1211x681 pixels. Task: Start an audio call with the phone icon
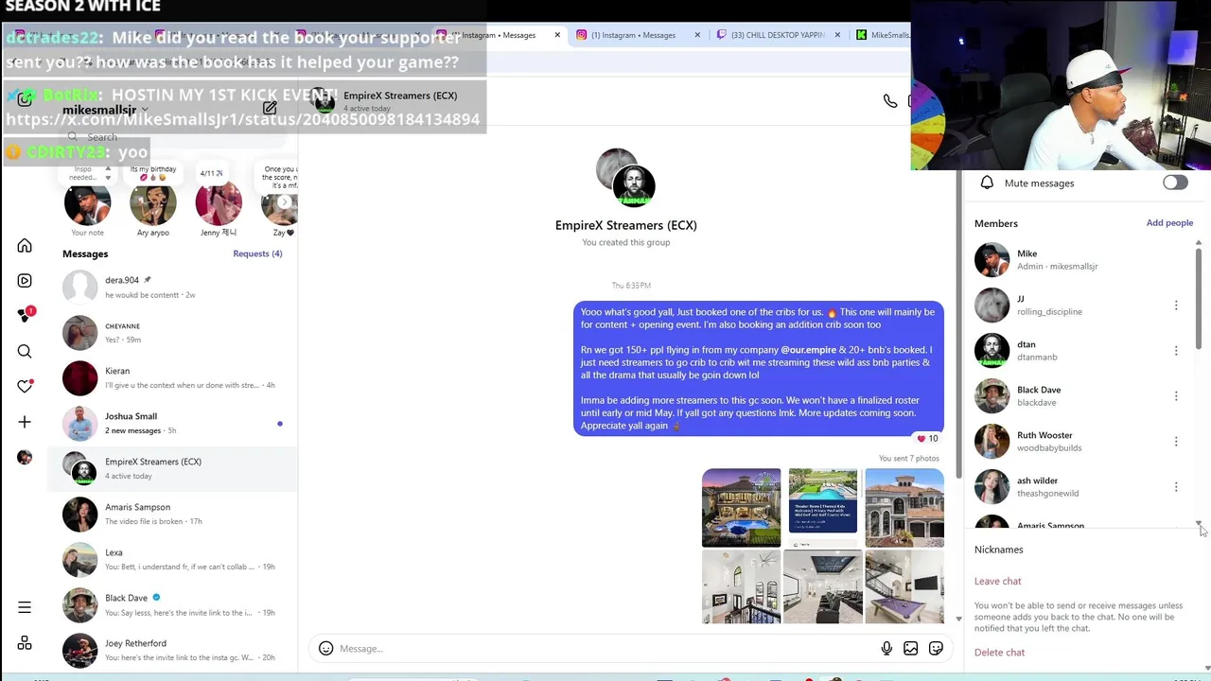click(890, 101)
